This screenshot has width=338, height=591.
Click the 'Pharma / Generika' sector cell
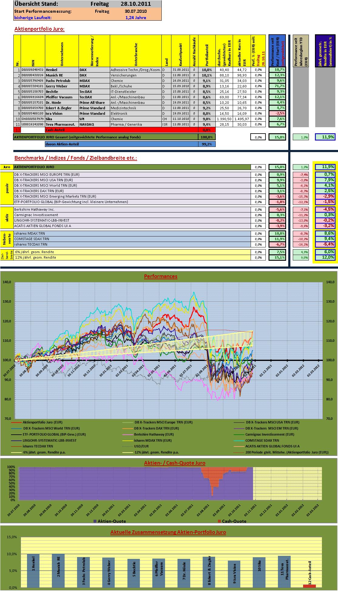tap(136, 124)
